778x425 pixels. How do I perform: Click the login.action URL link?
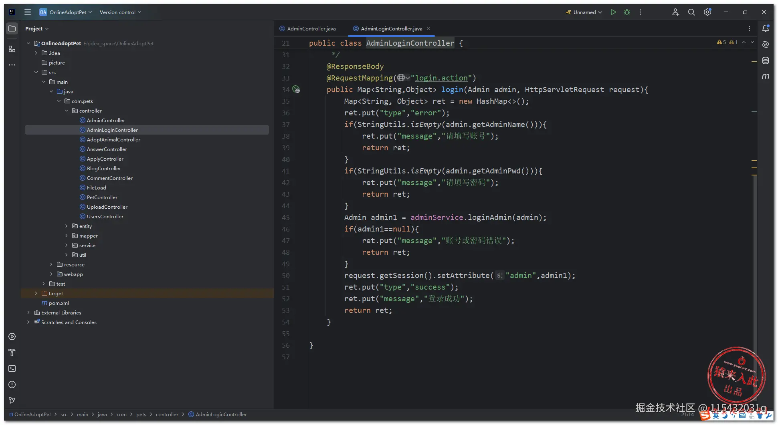441,78
